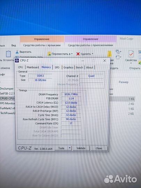Expand the Удалить dropdown arrow
141x188 pixels.
point(93,54)
